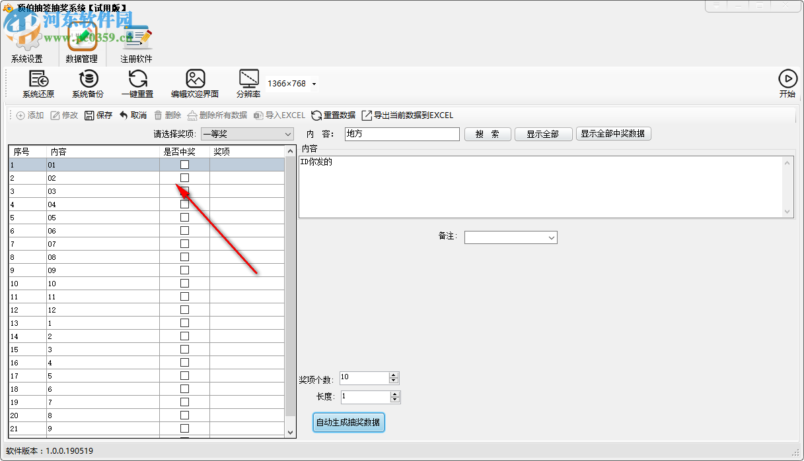Image resolution: width=804 pixels, height=461 pixels.
Task: Click the 显示全部 button
Action: point(542,134)
